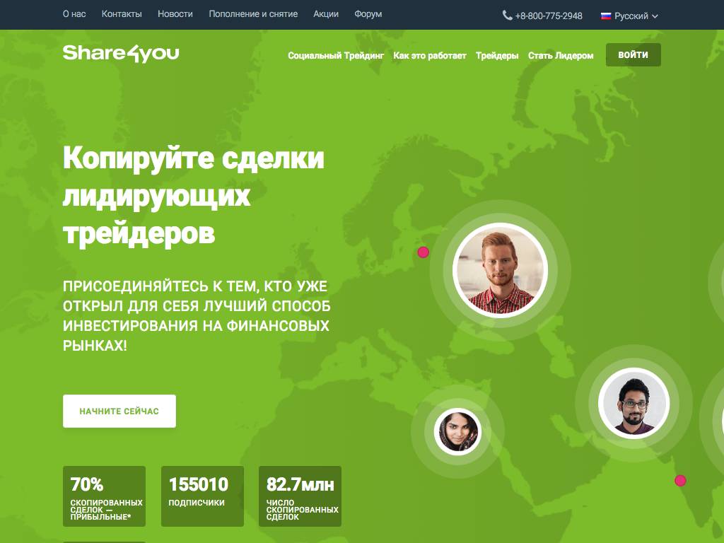Image resolution: width=724 pixels, height=543 pixels.
Task: Click the 155010 Подписчики stat tile
Action: 202,496
